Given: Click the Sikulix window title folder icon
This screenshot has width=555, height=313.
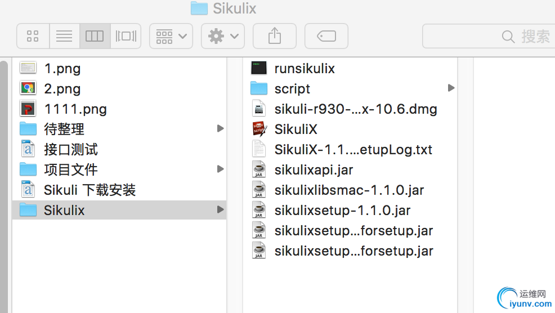Looking at the screenshot, I should (x=199, y=8).
